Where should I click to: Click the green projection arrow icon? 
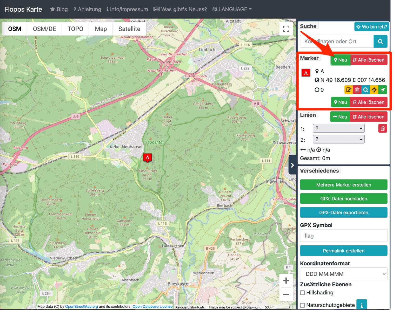[383, 90]
